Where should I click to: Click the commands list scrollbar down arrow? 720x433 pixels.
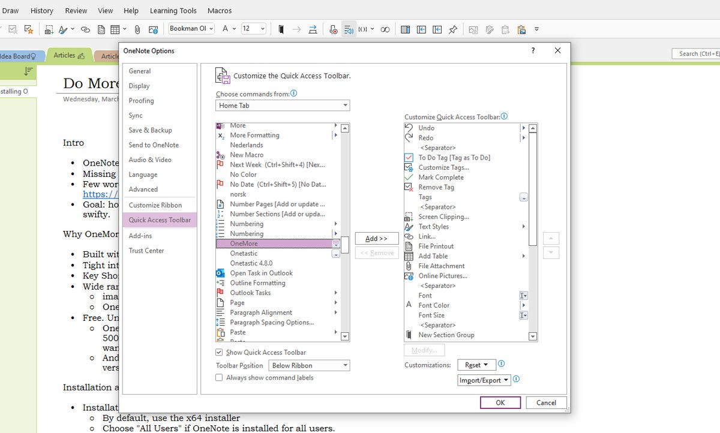tap(345, 336)
